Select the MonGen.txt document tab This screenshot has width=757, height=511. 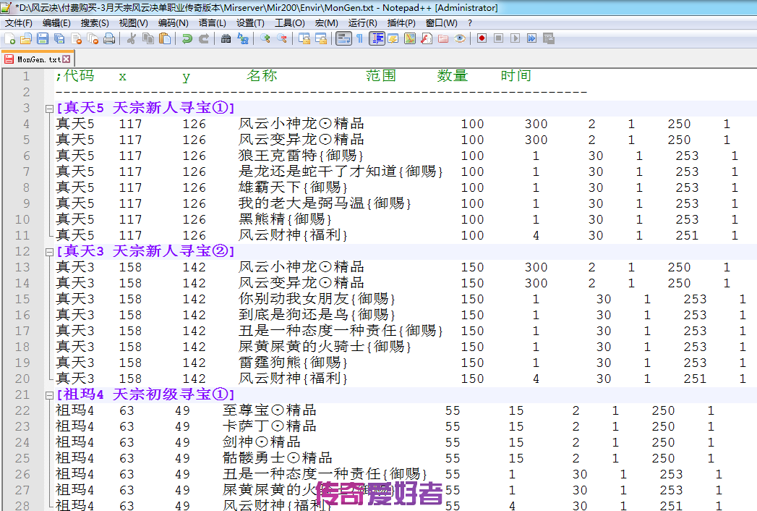38,59
